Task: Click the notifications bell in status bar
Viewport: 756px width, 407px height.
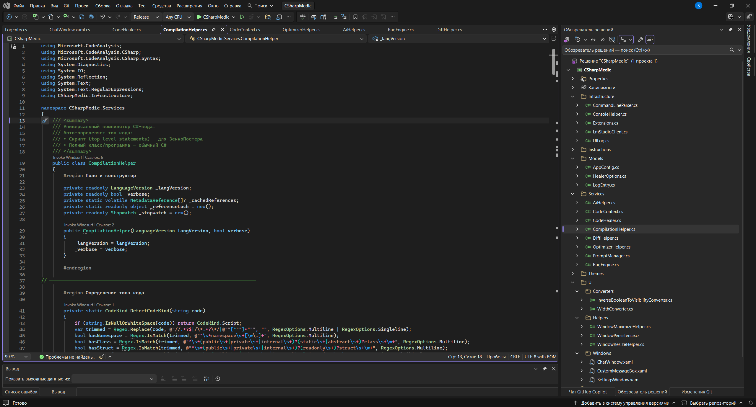Action: click(x=750, y=403)
